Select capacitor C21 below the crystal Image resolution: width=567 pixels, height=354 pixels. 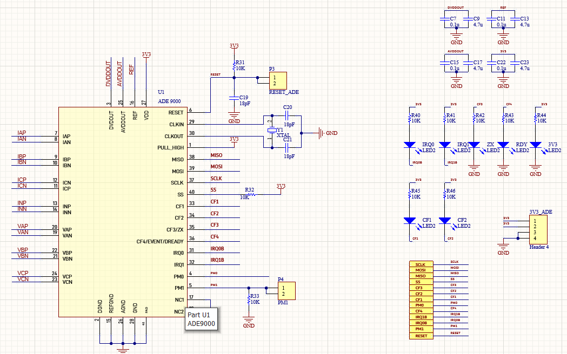287,147
